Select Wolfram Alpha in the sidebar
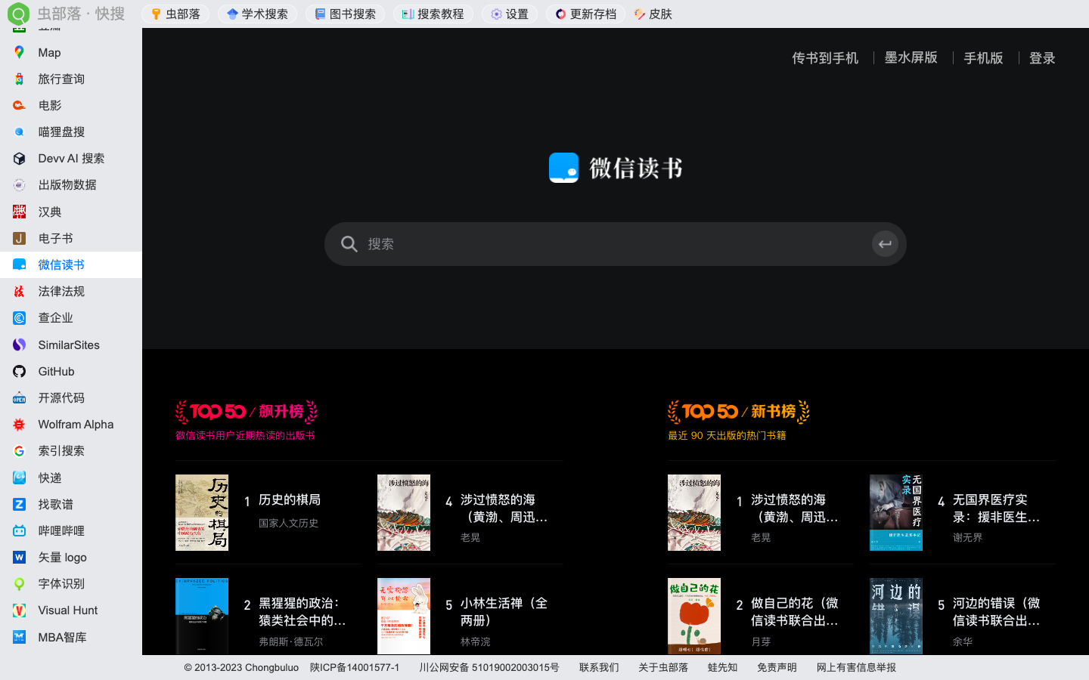 [75, 424]
